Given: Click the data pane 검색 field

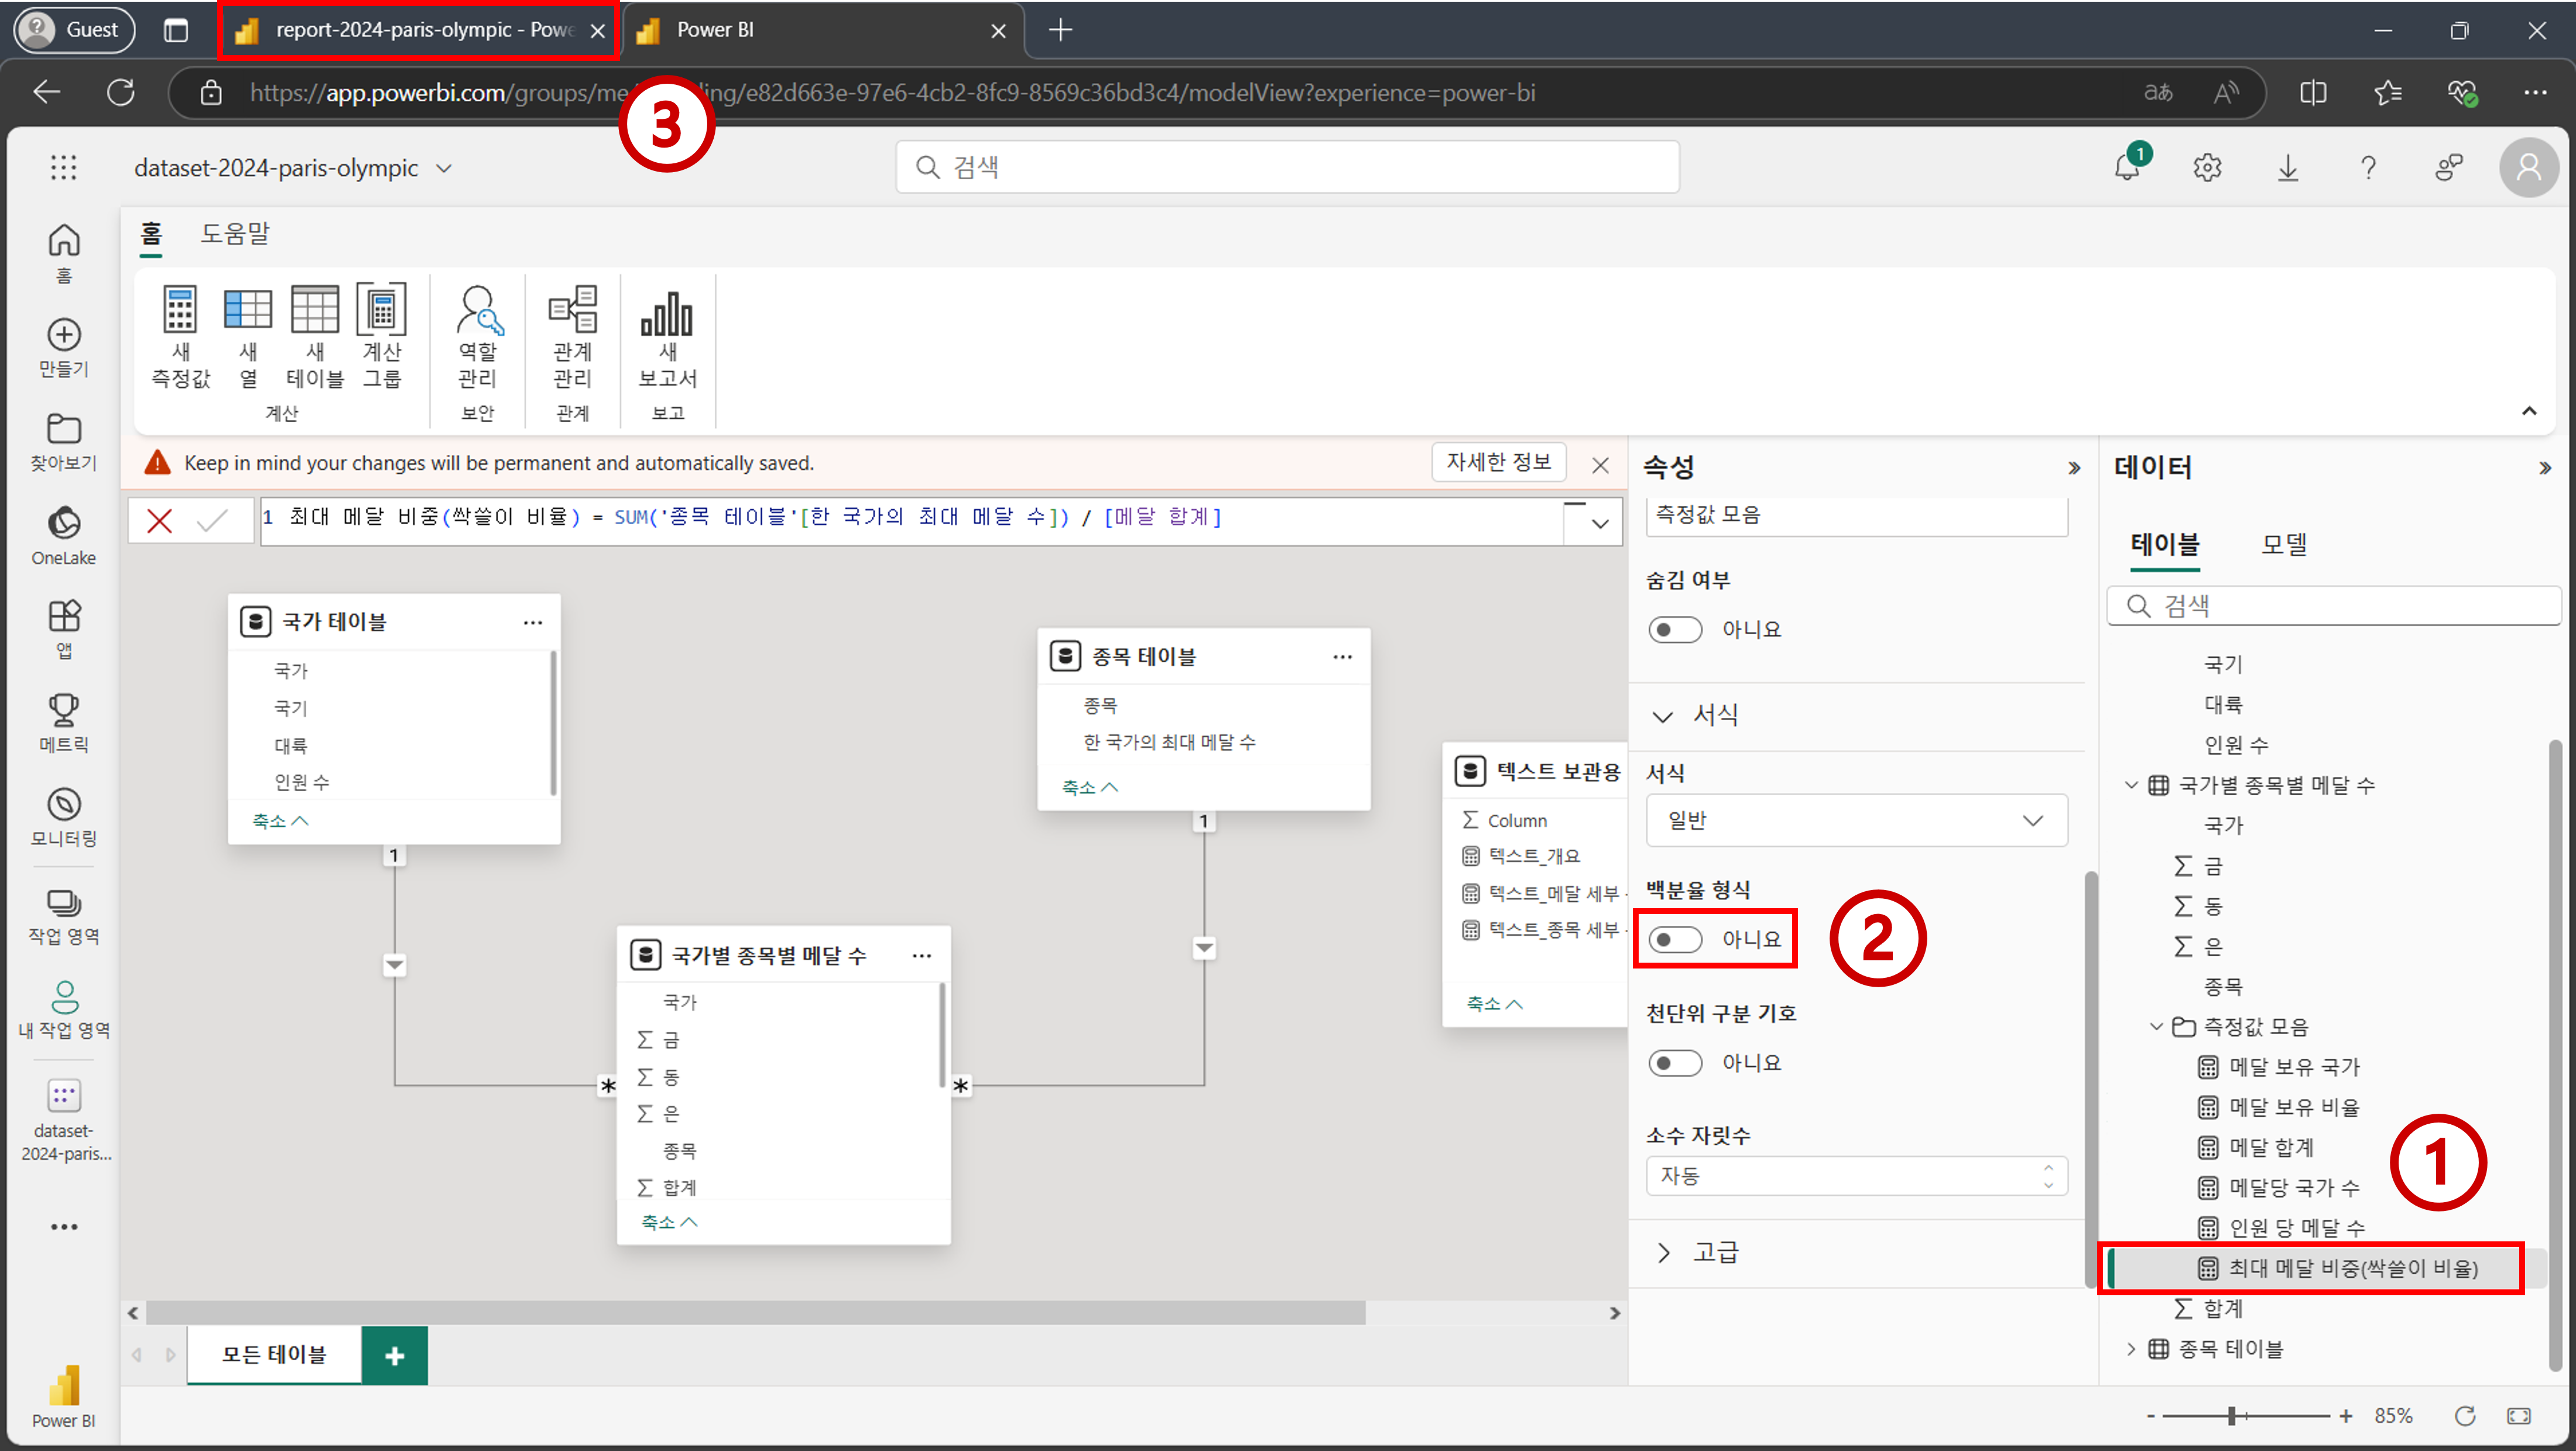Looking at the screenshot, I should tap(2333, 605).
